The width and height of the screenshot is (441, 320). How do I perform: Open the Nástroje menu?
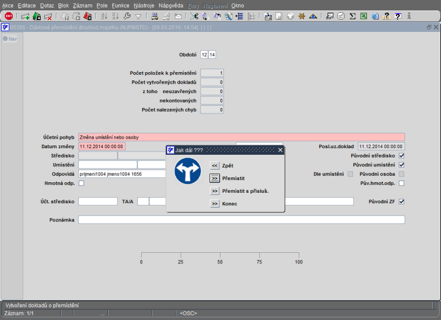tap(144, 6)
